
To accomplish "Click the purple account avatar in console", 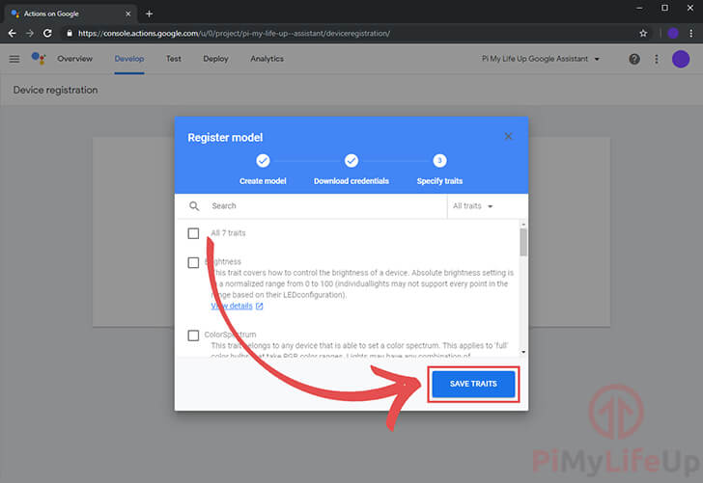I will [x=681, y=59].
